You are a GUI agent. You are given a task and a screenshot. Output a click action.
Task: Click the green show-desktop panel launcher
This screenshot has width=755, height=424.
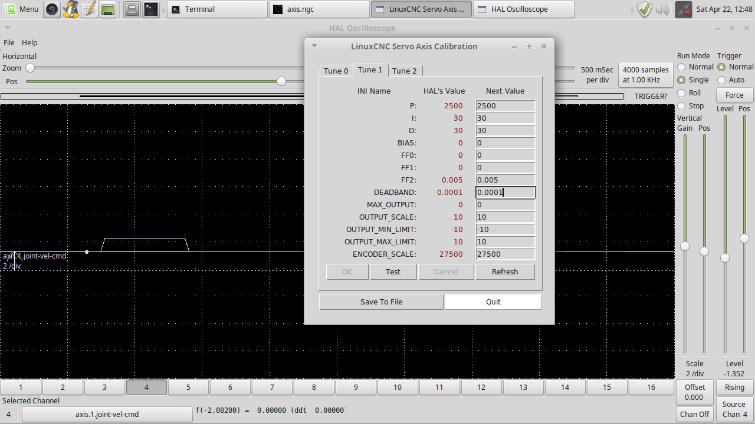(107, 9)
